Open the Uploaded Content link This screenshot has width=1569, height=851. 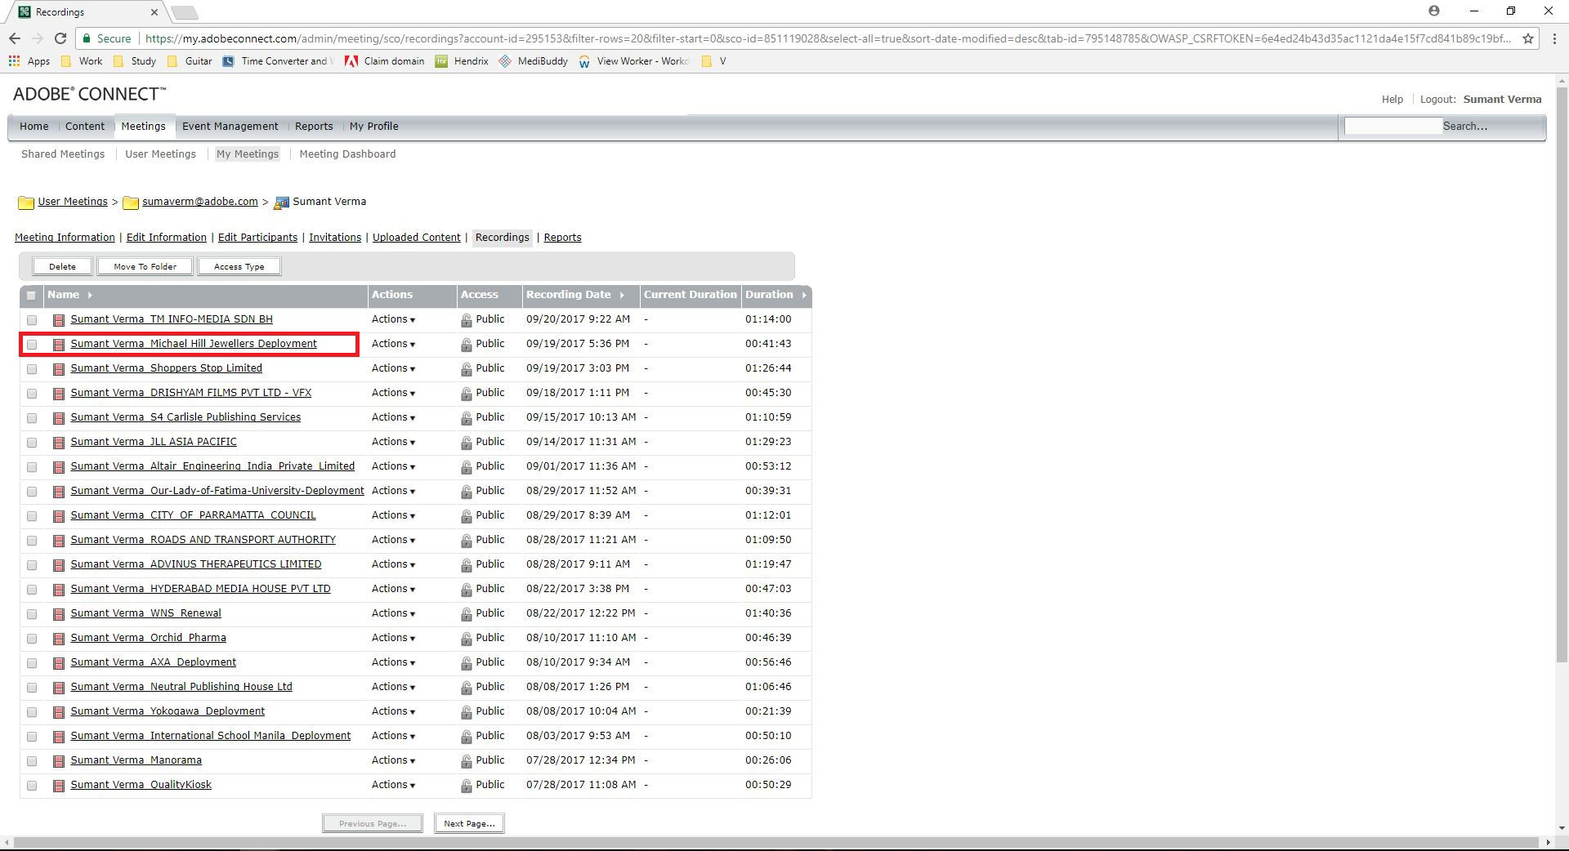pos(417,238)
